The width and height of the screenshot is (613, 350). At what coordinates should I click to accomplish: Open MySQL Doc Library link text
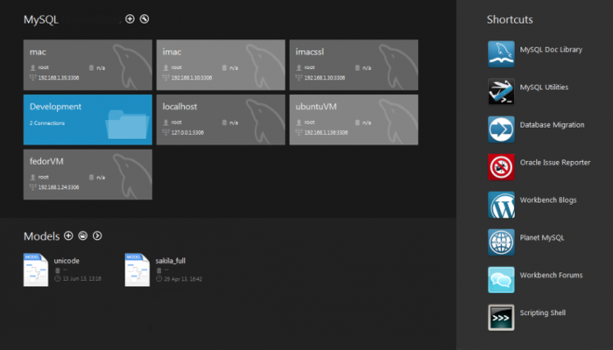(551, 50)
